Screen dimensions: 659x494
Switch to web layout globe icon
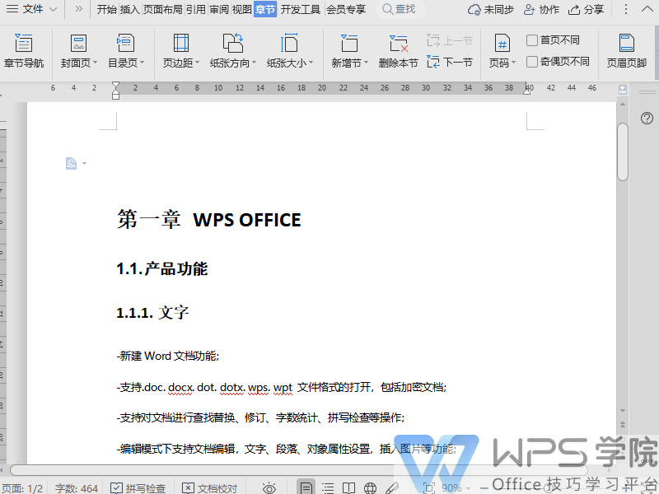[370, 487]
